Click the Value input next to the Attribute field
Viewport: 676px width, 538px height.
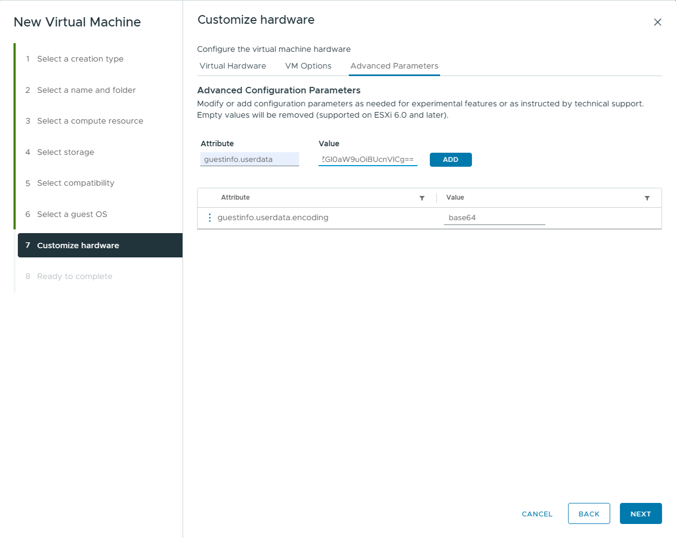368,159
